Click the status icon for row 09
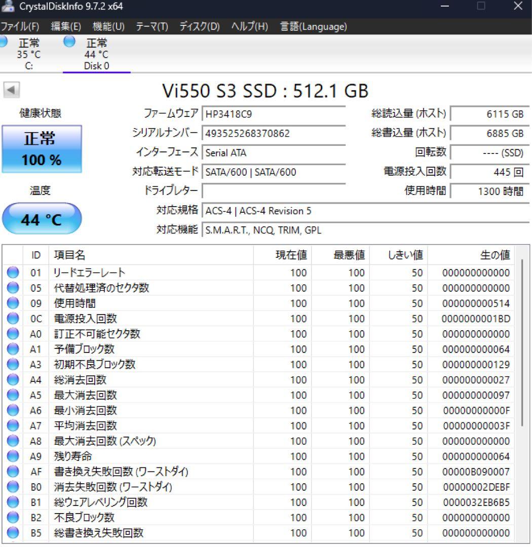Viewport: 532px width, 547px height. tap(13, 303)
